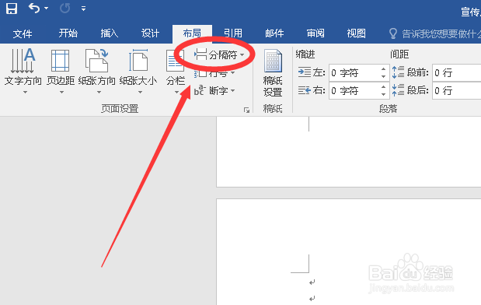Expand the 页边距 dropdown arrow

61,92
